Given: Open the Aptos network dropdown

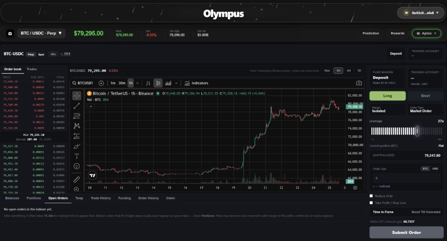Looking at the screenshot, I should [x=426, y=33].
